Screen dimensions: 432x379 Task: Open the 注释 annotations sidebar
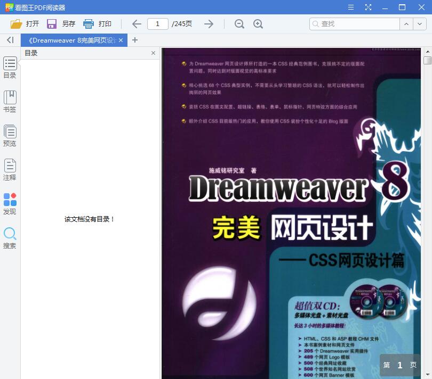click(x=10, y=170)
